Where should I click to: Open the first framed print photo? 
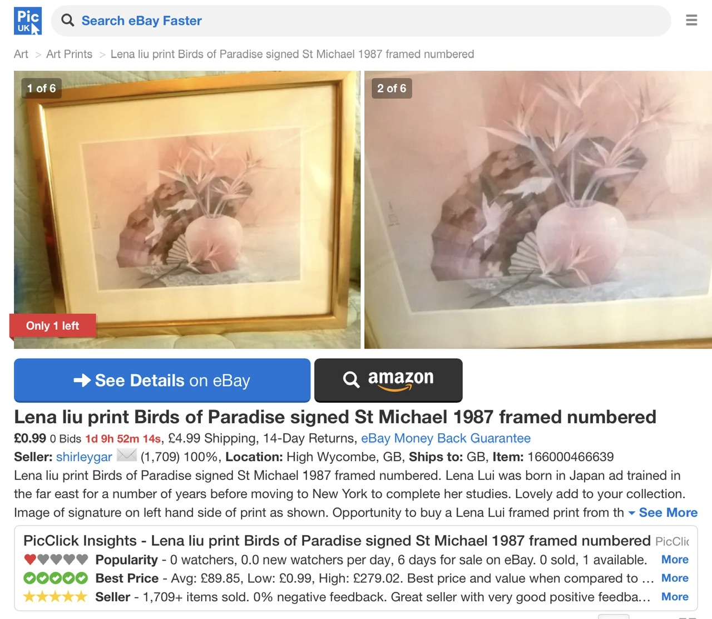(x=187, y=210)
